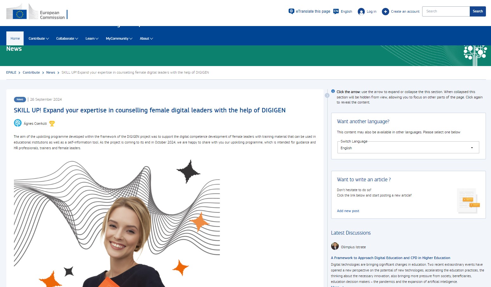The height and width of the screenshot is (287, 491).
Task: Click the Log in link
Action: point(371,11)
